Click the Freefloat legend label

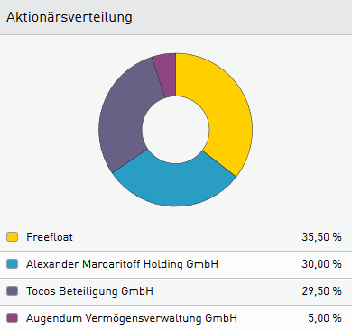pyautogui.click(x=50, y=237)
